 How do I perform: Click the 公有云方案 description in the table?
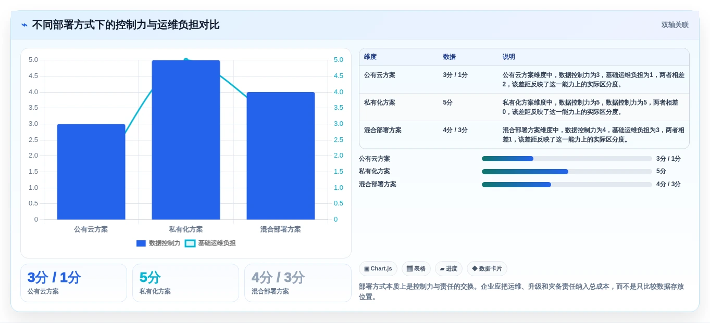pyautogui.click(x=593, y=80)
